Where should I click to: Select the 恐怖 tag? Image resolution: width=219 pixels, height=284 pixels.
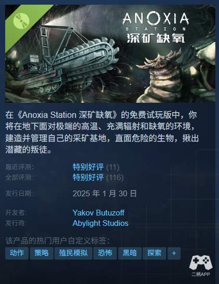[105, 253]
